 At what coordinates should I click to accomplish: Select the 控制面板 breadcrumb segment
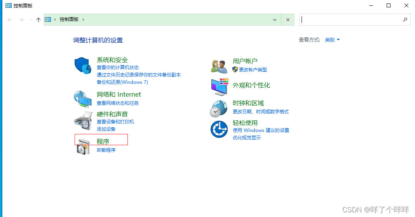(69, 19)
